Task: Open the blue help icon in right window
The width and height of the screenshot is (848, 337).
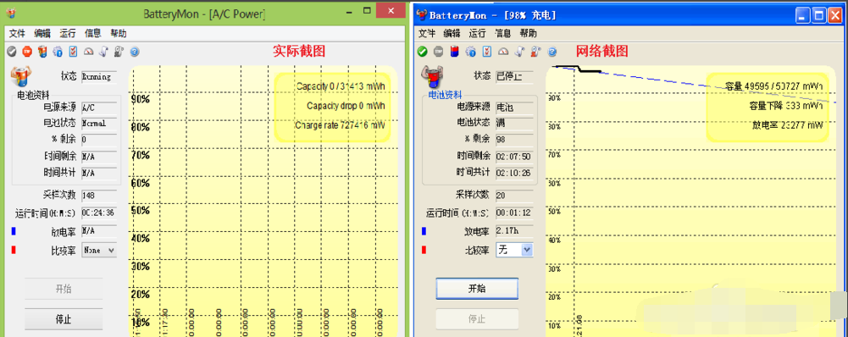Action: click(x=552, y=52)
